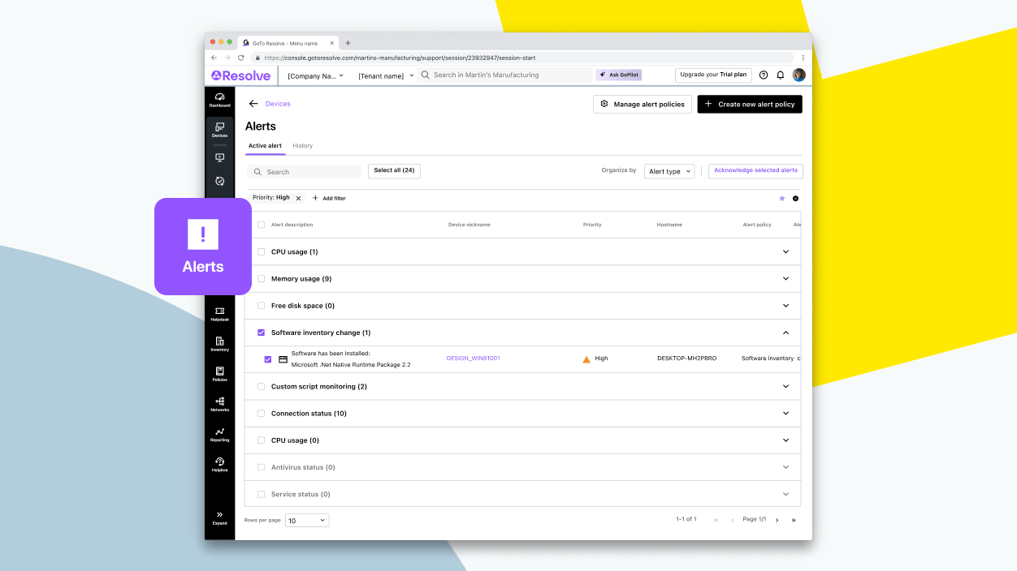
Task: Switch to the History tab
Action: (302, 145)
